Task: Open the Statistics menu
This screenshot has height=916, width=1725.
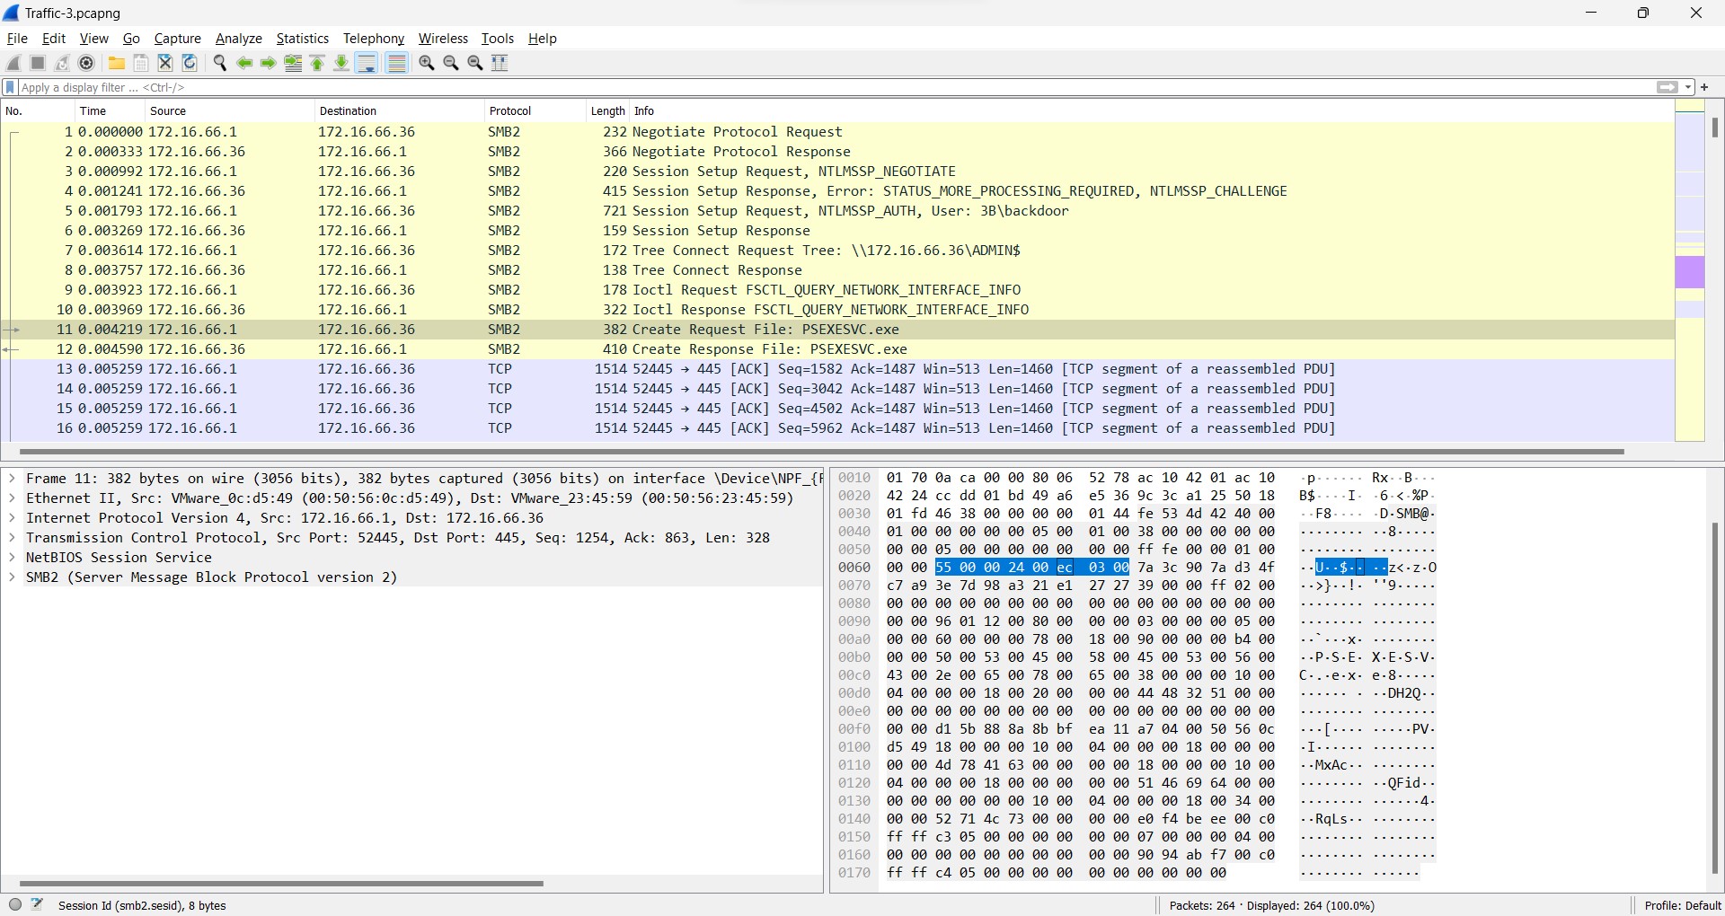Action: coord(302,39)
